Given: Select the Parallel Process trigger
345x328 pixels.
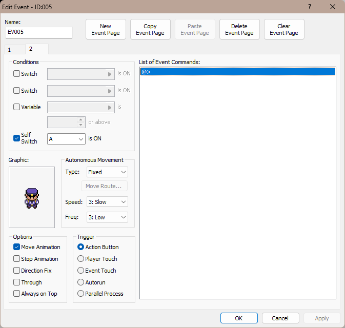Looking at the screenshot, I should tap(81, 294).
